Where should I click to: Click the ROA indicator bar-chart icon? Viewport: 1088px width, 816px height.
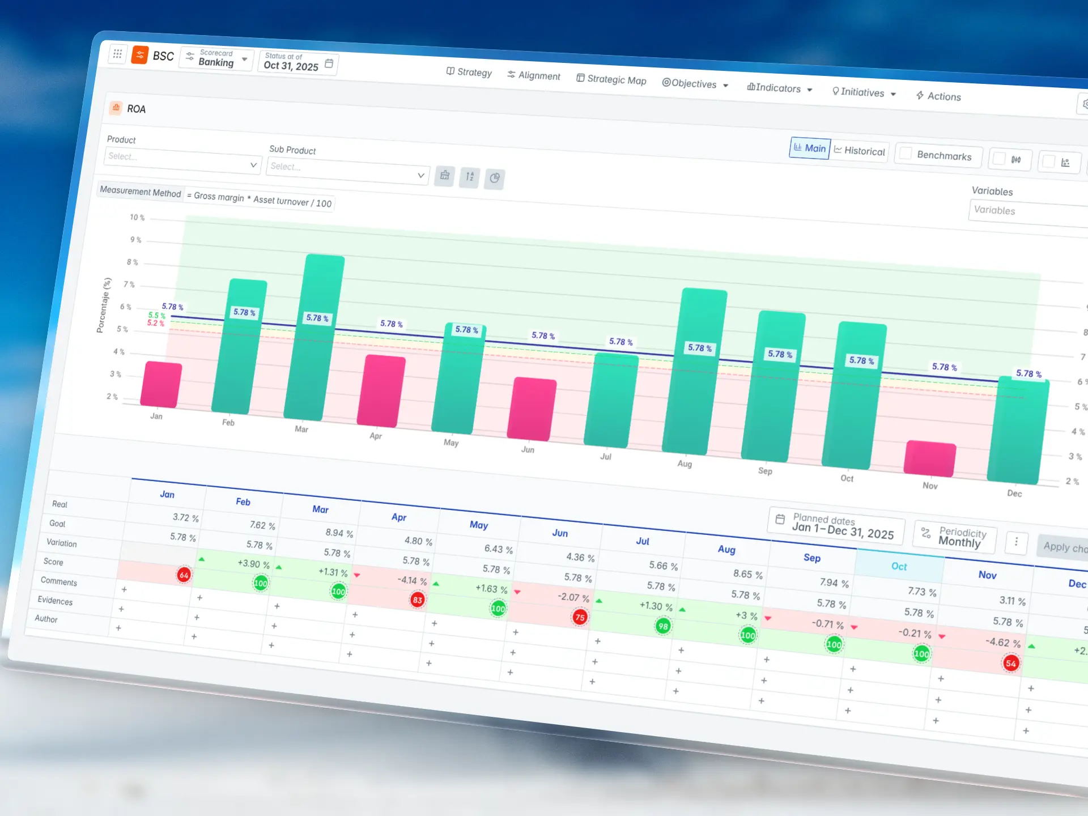tap(116, 107)
